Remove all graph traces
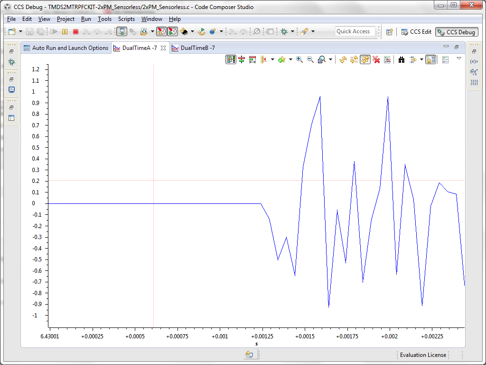The height and width of the screenshot is (365, 486). click(376, 59)
